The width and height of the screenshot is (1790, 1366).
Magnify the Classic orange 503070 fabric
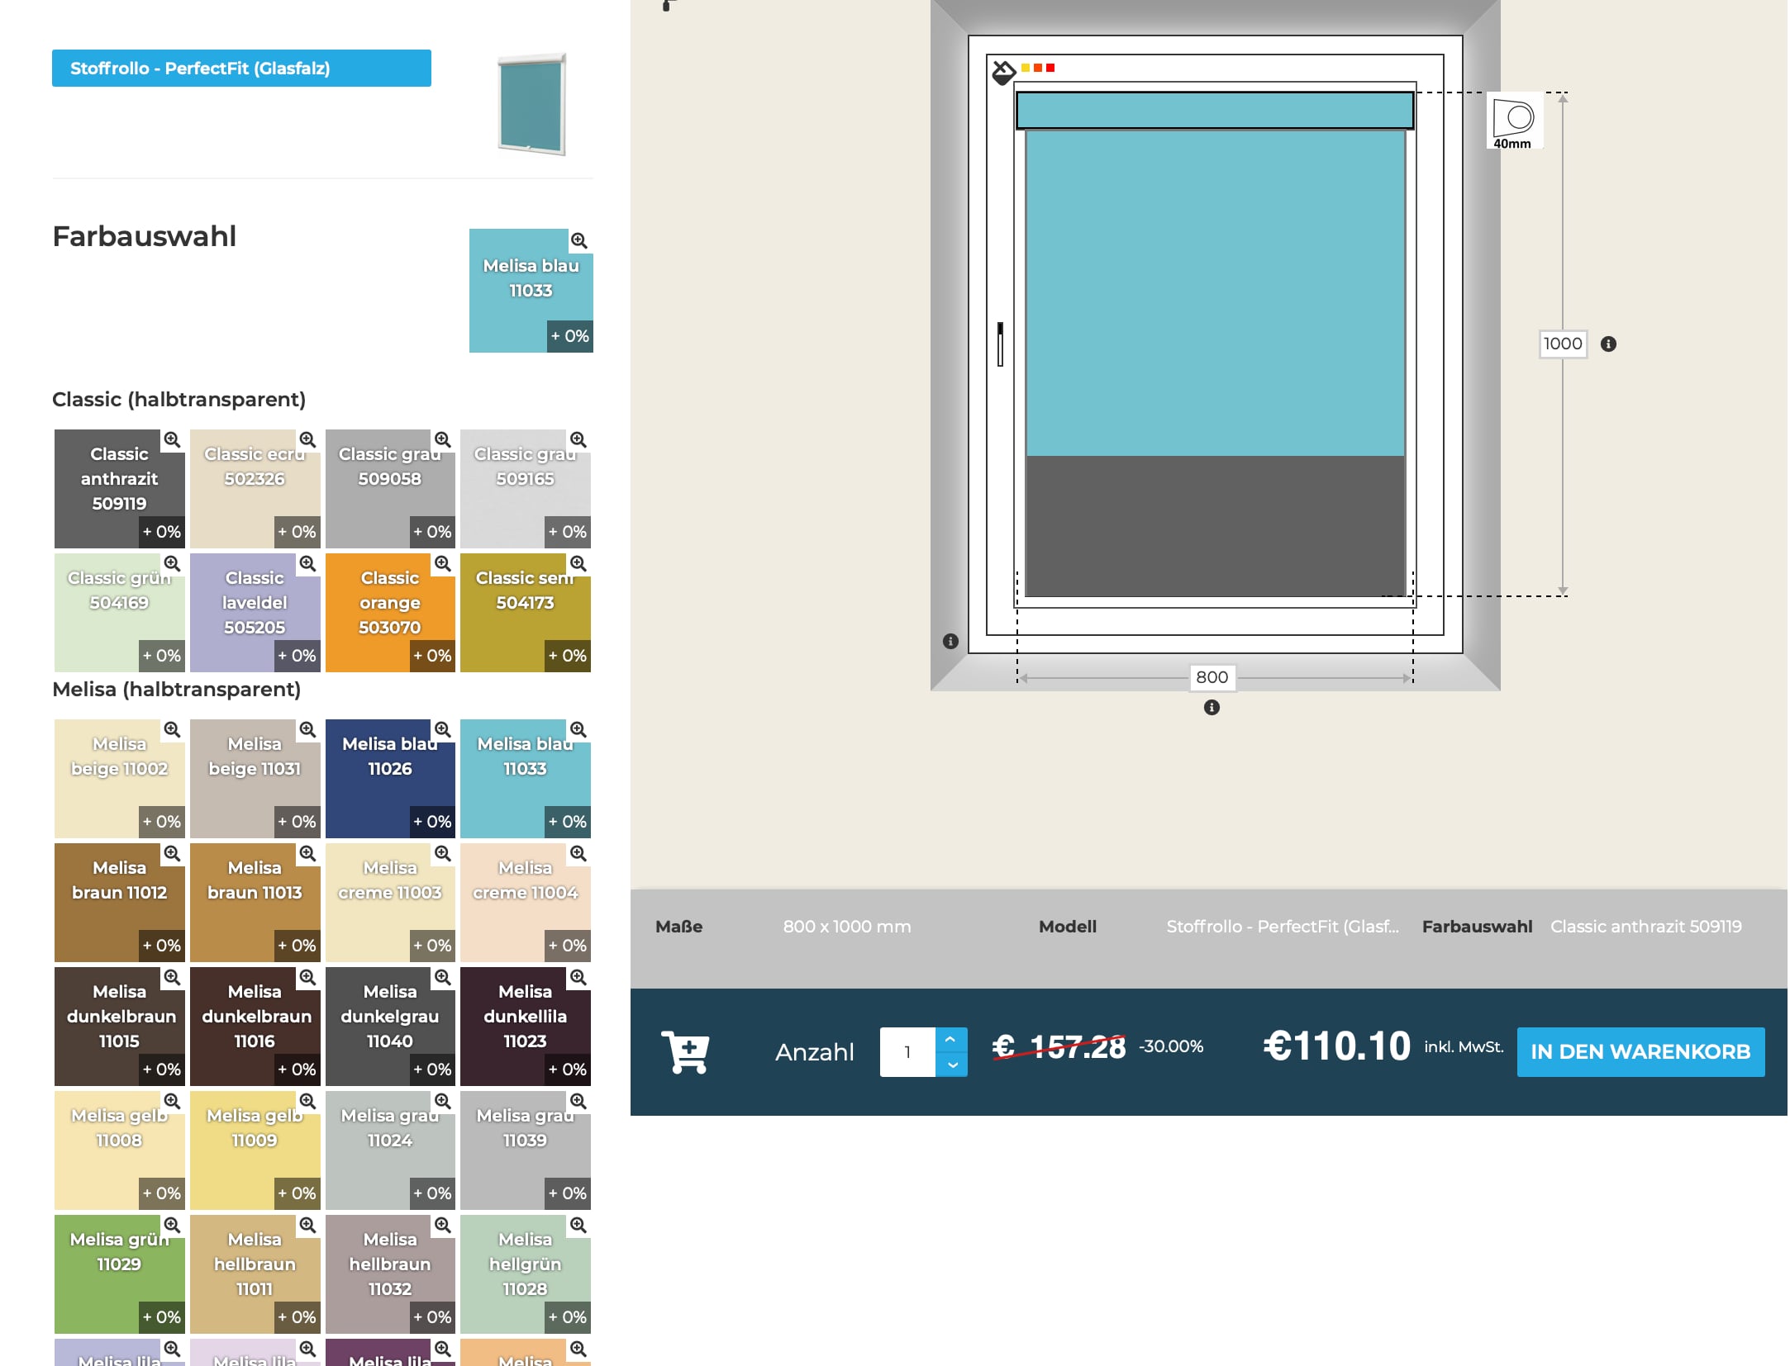click(x=443, y=563)
